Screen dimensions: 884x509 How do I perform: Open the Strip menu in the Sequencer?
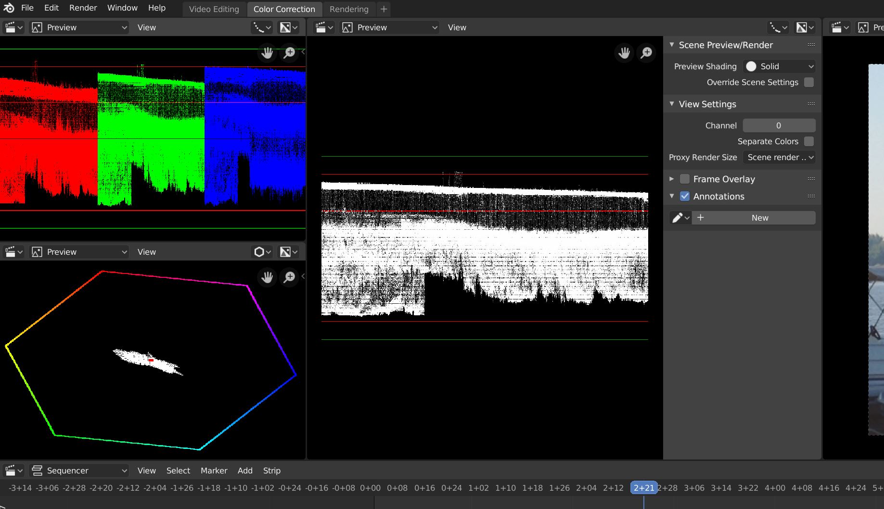click(x=272, y=471)
